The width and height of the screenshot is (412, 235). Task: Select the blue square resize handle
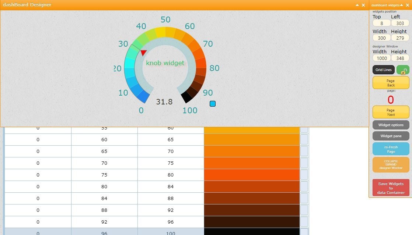[x=213, y=104]
